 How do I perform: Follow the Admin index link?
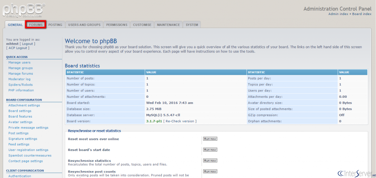(x=338, y=14)
